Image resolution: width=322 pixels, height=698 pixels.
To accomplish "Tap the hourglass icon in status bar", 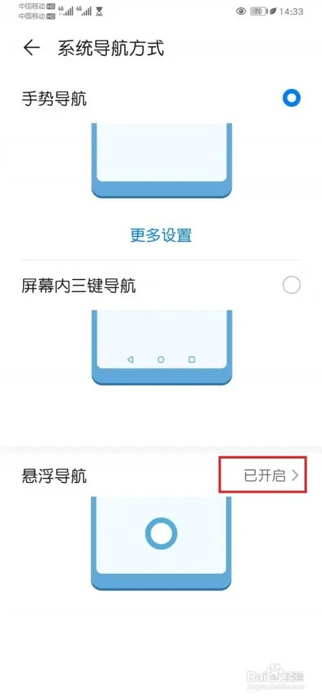I will pyautogui.click(x=99, y=11).
